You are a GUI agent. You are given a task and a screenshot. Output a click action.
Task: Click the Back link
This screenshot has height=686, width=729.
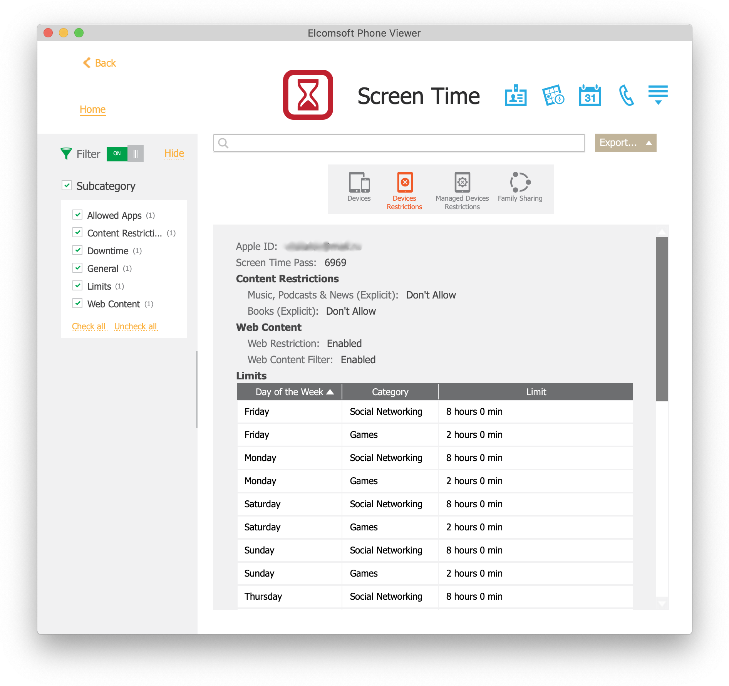click(105, 63)
